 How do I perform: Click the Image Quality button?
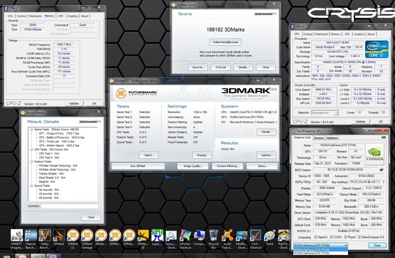(193, 166)
